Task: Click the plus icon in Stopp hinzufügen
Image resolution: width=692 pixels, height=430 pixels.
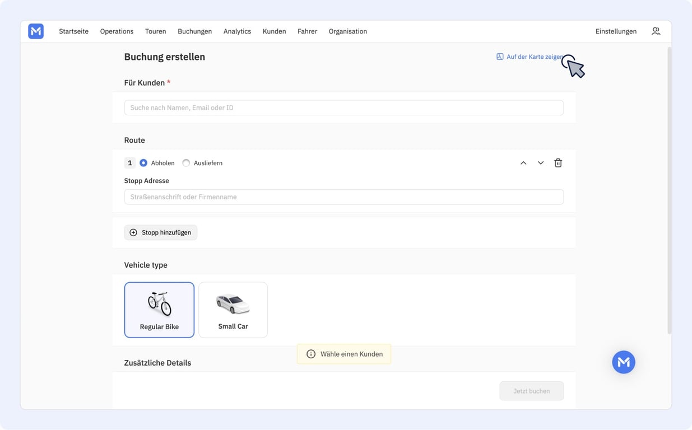Action: (x=133, y=232)
